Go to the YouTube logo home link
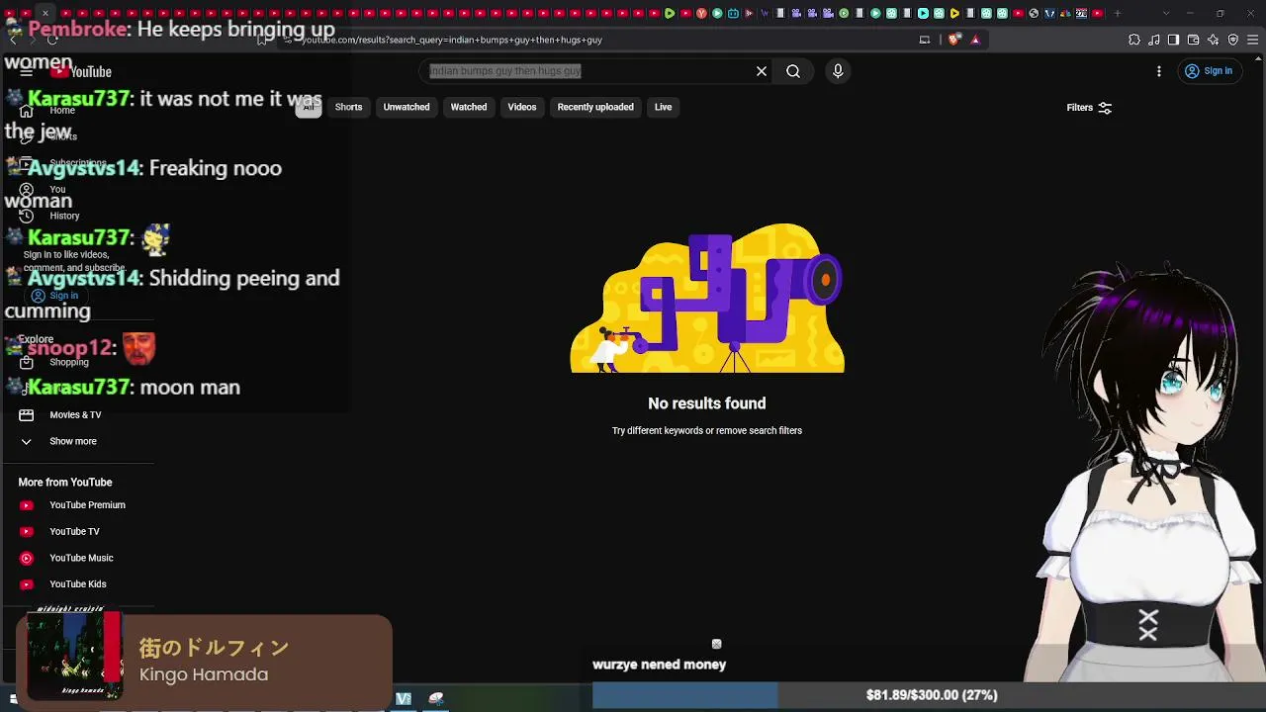 pyautogui.click(x=81, y=71)
